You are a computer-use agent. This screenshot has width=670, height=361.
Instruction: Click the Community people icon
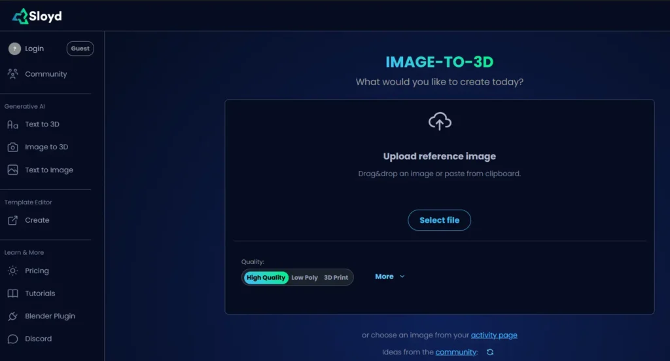point(13,74)
